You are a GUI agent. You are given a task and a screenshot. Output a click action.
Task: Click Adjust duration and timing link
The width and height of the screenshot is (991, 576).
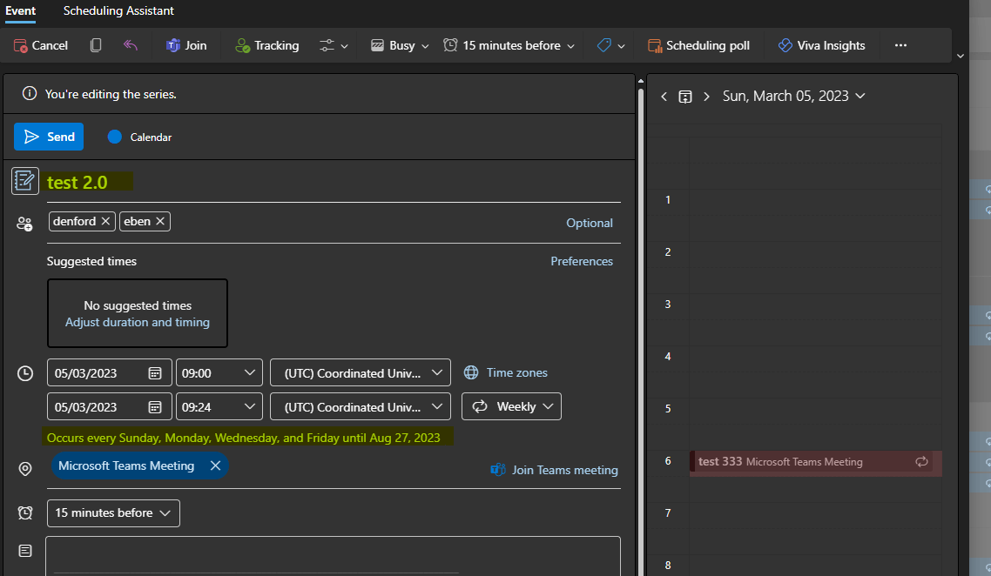(x=137, y=322)
